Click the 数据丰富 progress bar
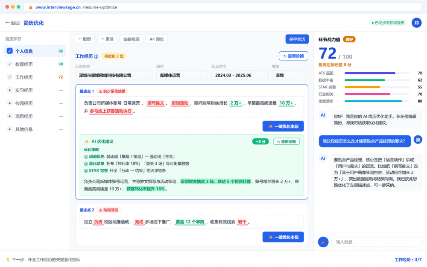Viewport: 427px width, 267px height. point(377,80)
